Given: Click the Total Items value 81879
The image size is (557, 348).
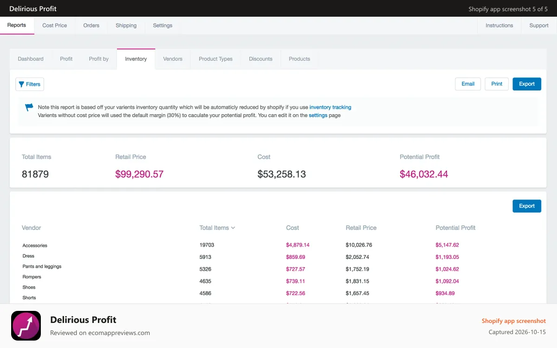Looking at the screenshot, I should click(x=35, y=174).
